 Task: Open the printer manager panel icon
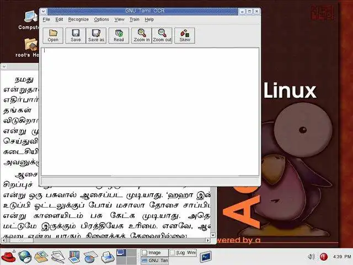click(x=108, y=257)
